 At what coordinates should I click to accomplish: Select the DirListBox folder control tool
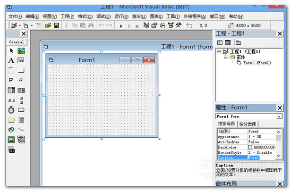point(11,120)
